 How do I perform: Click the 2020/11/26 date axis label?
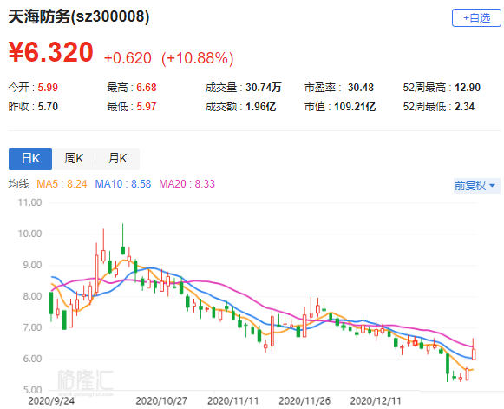coord(304,401)
